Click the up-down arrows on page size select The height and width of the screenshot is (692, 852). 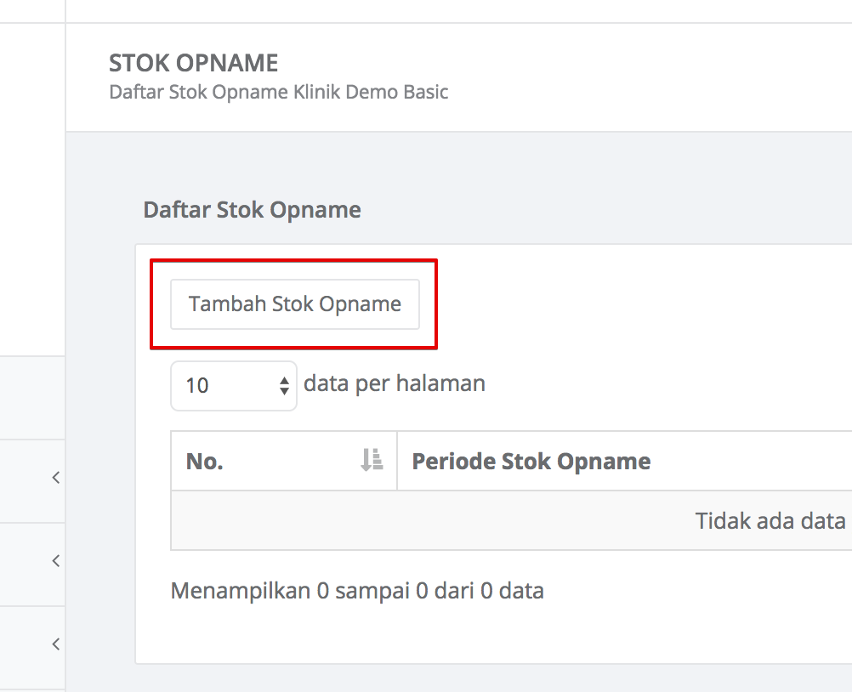point(284,386)
